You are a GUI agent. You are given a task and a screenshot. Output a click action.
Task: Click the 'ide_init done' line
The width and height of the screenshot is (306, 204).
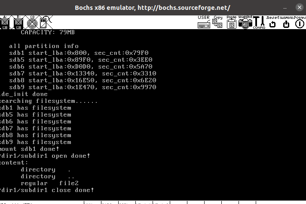[24, 94]
